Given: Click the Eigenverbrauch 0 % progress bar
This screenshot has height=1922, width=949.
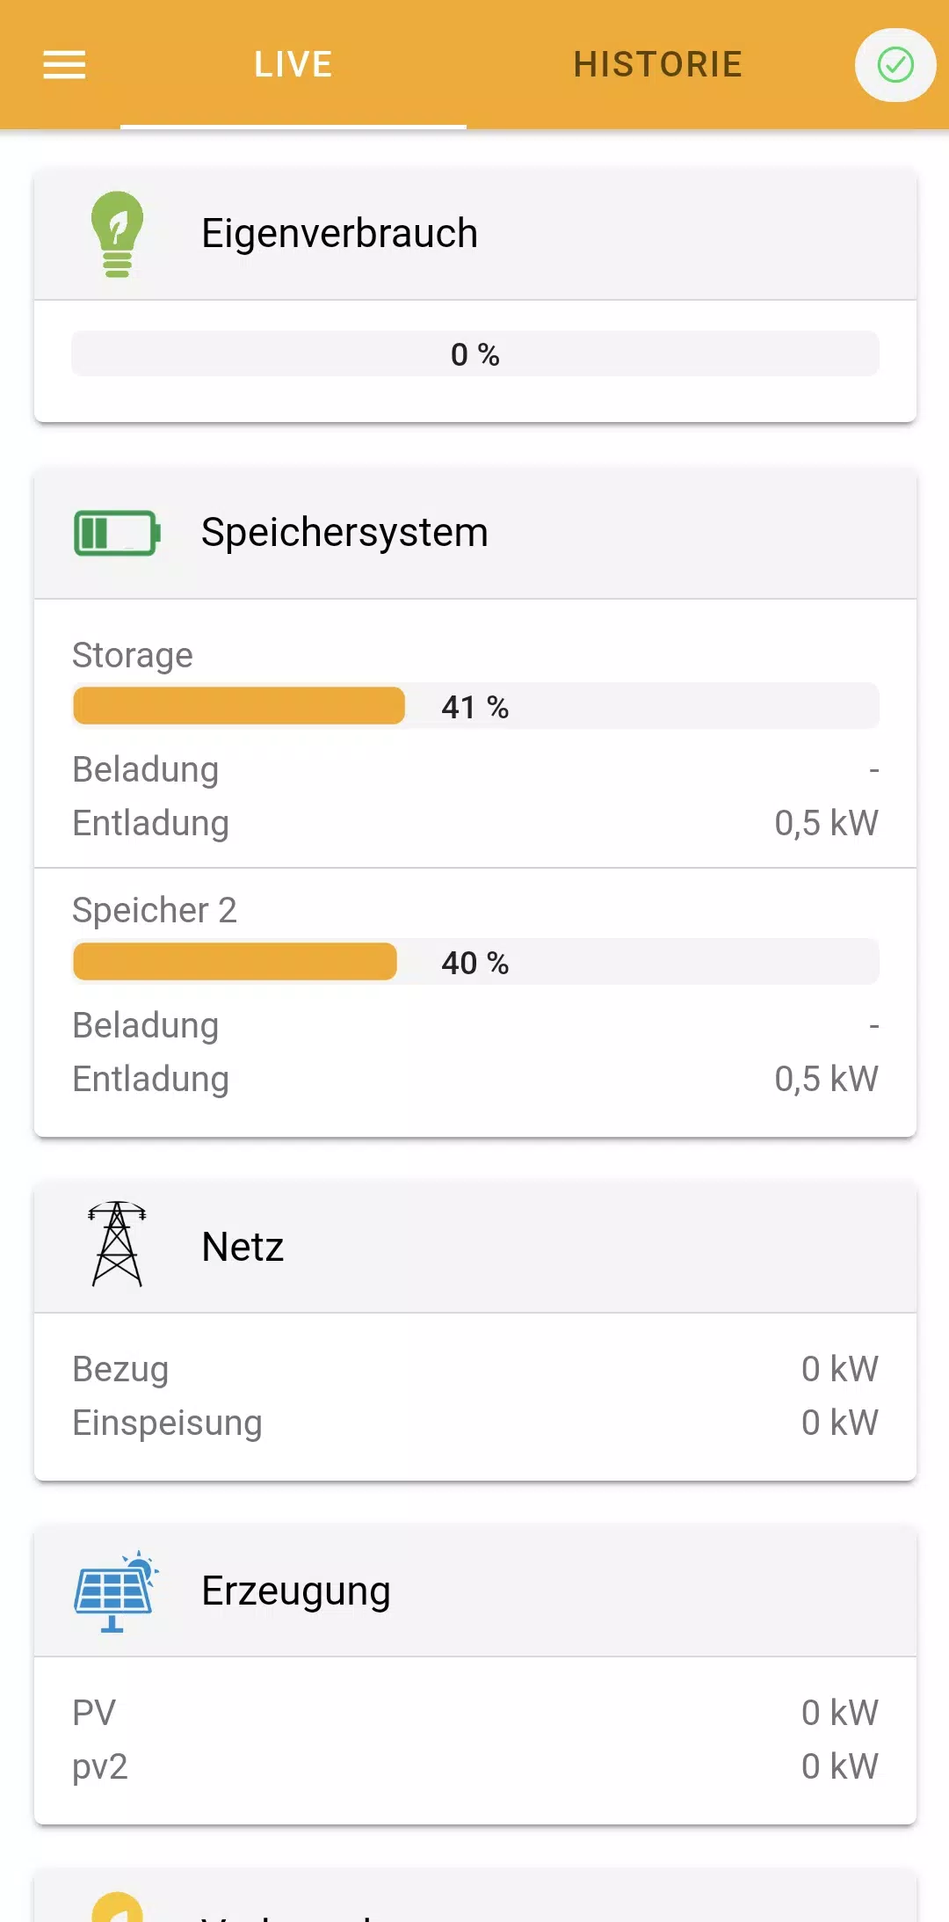Looking at the screenshot, I should (x=474, y=353).
